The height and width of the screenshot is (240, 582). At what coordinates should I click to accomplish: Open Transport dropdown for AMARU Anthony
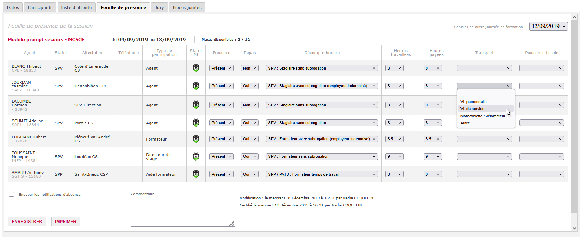point(484,174)
